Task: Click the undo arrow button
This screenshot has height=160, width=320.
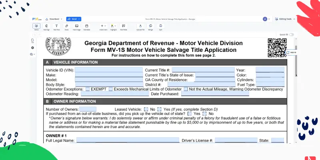Action: [x=35, y=35]
